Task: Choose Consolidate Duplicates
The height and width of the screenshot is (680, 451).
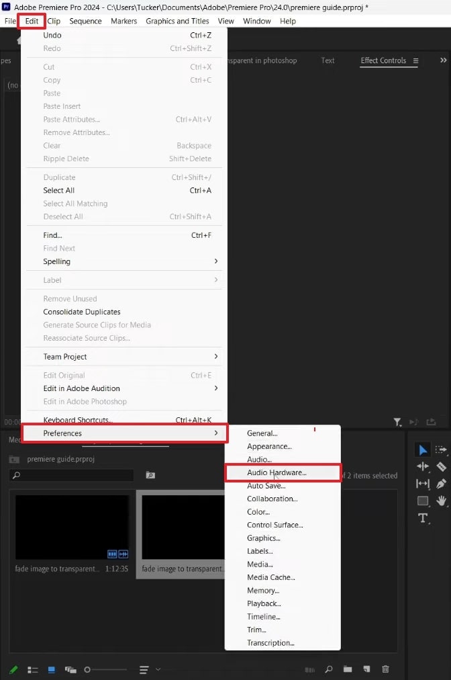Action: point(124,312)
